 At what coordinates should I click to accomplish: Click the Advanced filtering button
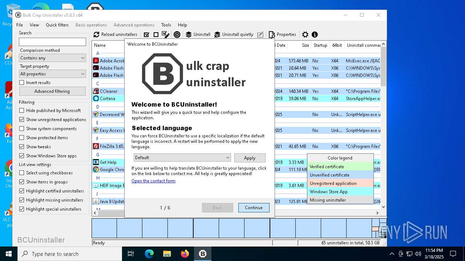coord(52,91)
